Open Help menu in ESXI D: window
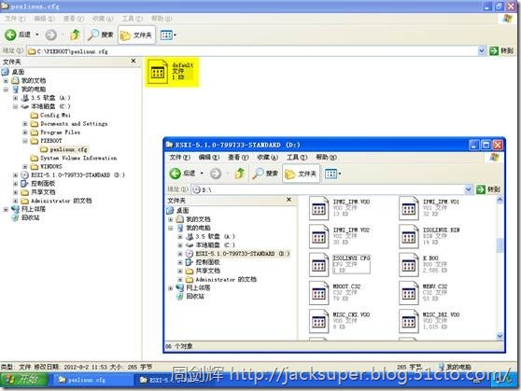 tap(326, 157)
